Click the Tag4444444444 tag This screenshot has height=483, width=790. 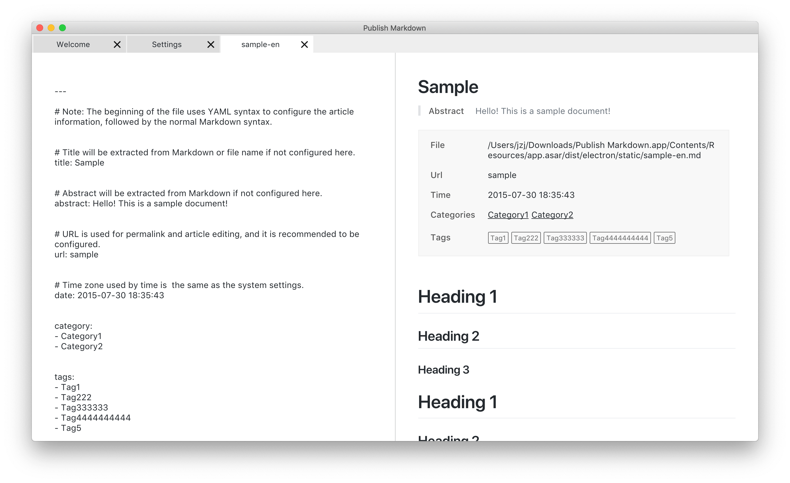[x=620, y=238]
